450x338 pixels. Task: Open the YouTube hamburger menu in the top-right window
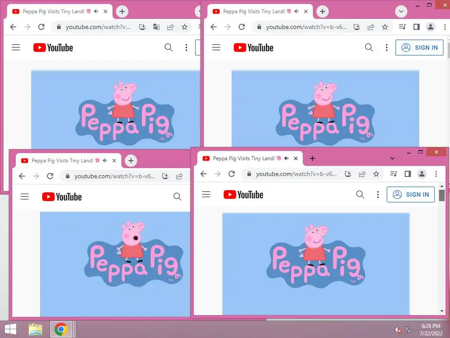(x=216, y=48)
